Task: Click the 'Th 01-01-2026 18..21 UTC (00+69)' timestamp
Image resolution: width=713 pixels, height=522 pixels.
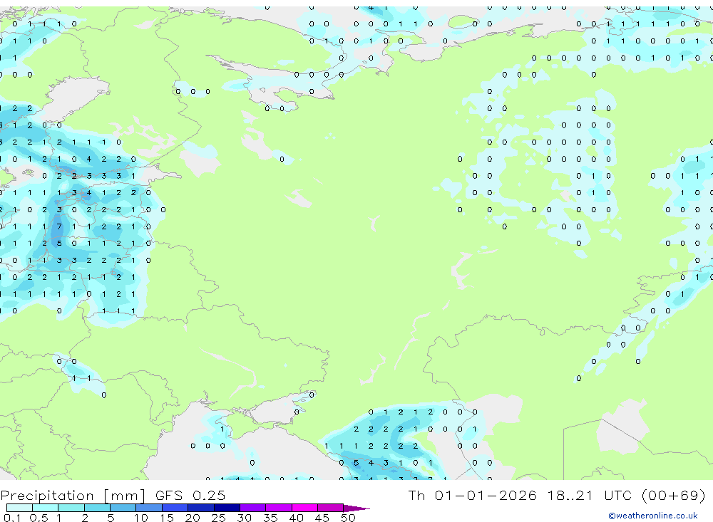Action: point(557,495)
